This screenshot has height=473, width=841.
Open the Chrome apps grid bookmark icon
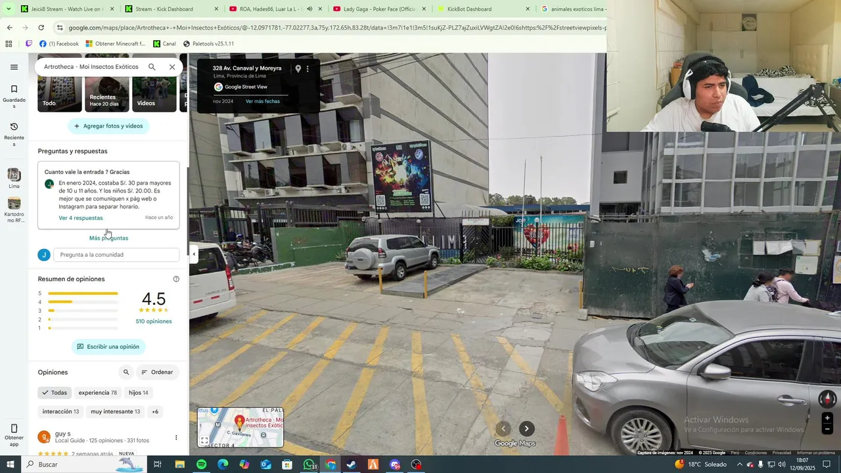click(x=9, y=44)
